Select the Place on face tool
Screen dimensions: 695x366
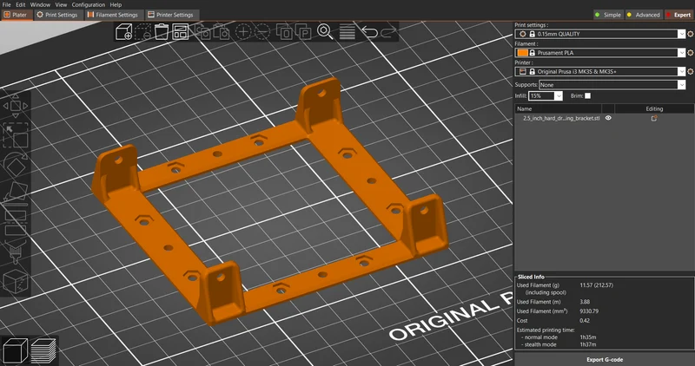[x=16, y=193]
